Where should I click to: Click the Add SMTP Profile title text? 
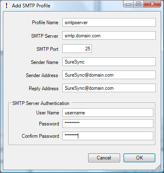[x=31, y=6]
